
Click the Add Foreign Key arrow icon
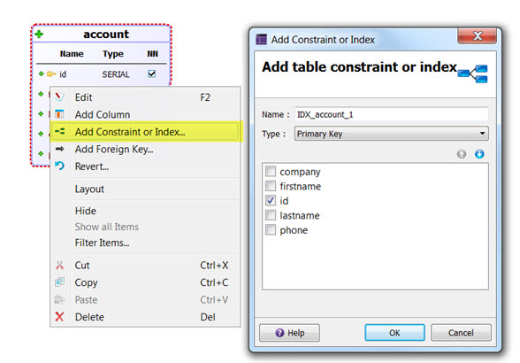60,149
